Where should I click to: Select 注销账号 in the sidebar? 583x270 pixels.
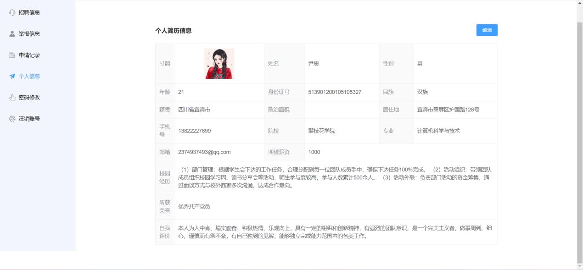pos(38,118)
